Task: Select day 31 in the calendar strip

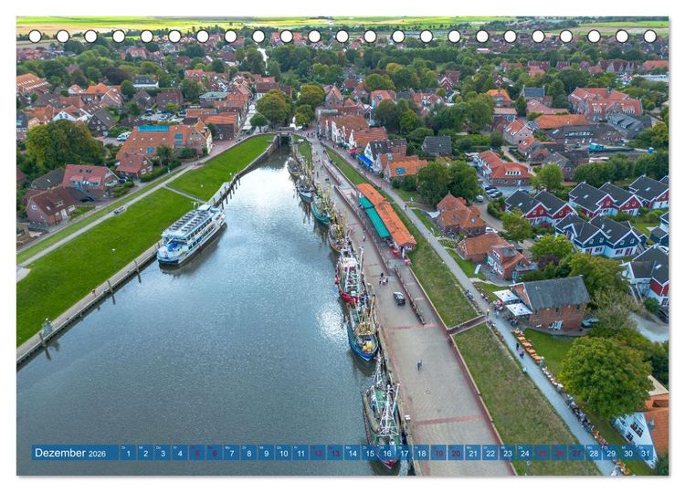Action: tap(646, 453)
